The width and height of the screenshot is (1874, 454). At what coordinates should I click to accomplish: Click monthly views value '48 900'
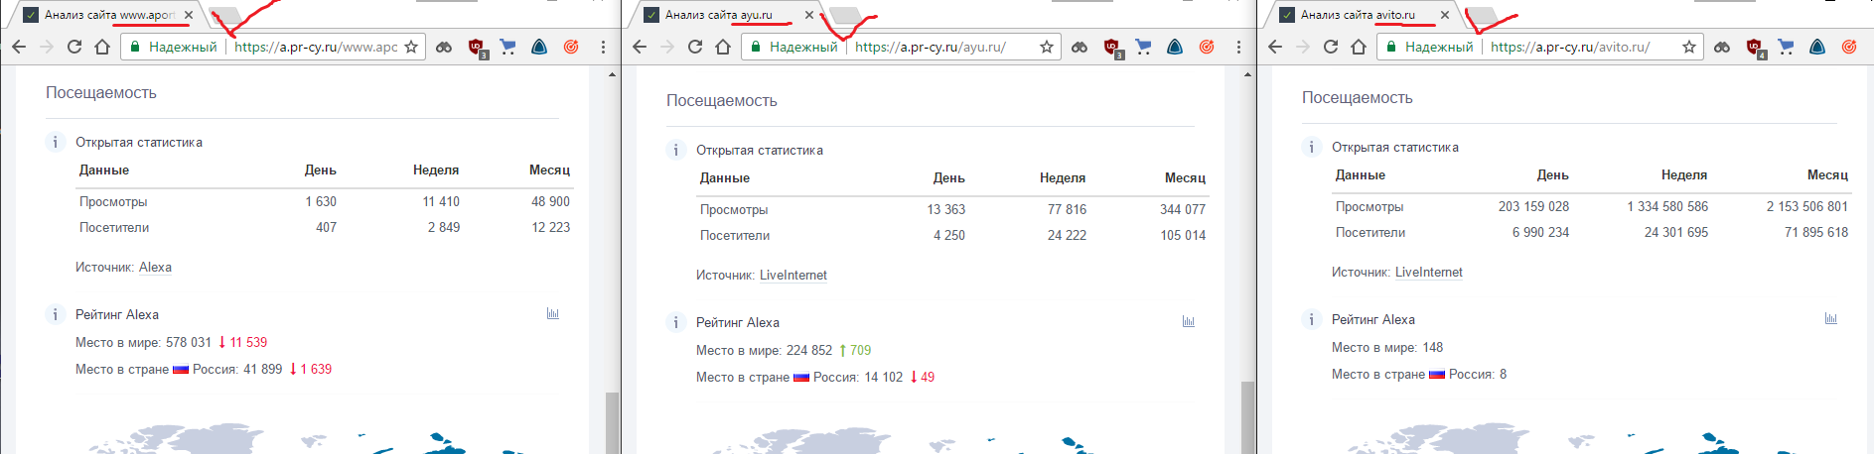tap(550, 201)
